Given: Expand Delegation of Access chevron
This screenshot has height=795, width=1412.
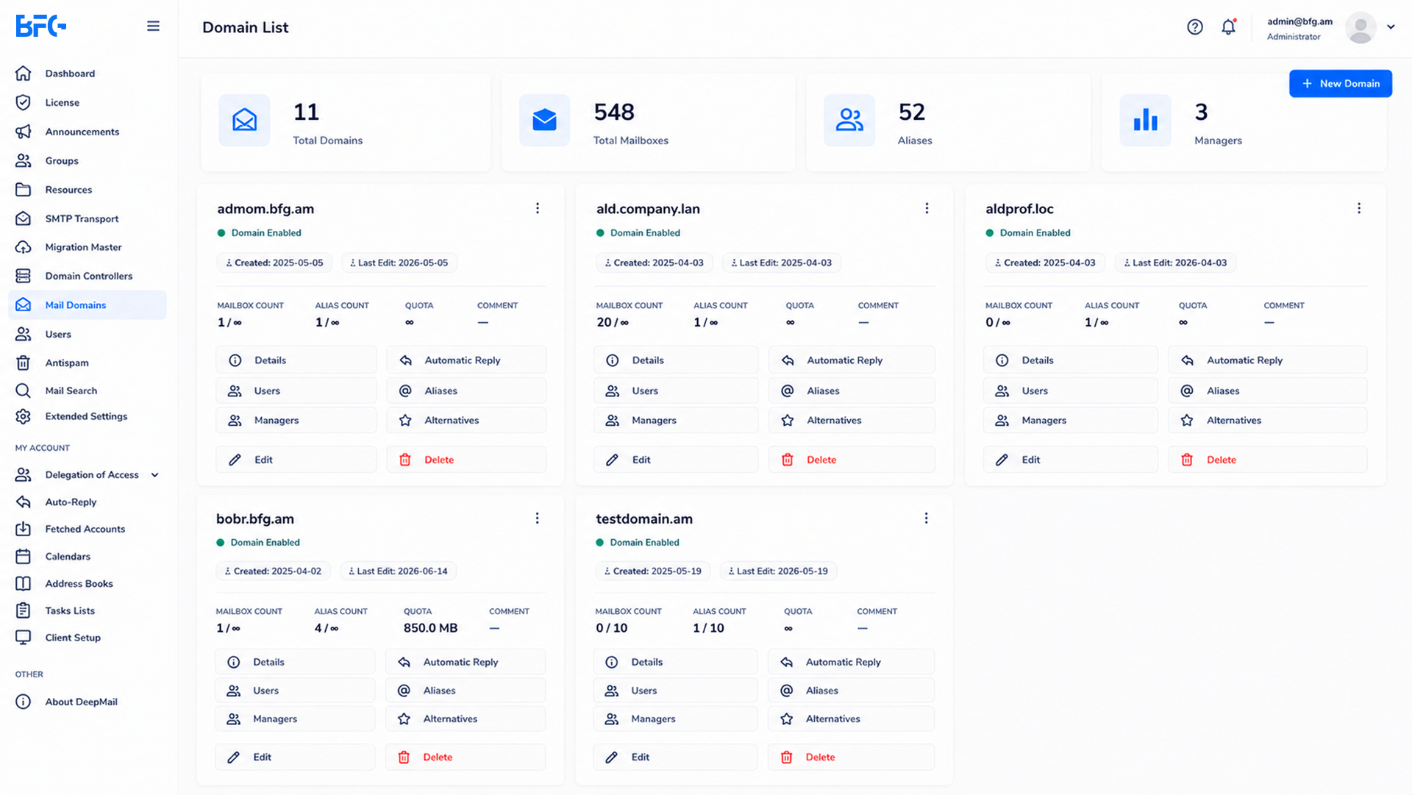Looking at the screenshot, I should tap(155, 475).
